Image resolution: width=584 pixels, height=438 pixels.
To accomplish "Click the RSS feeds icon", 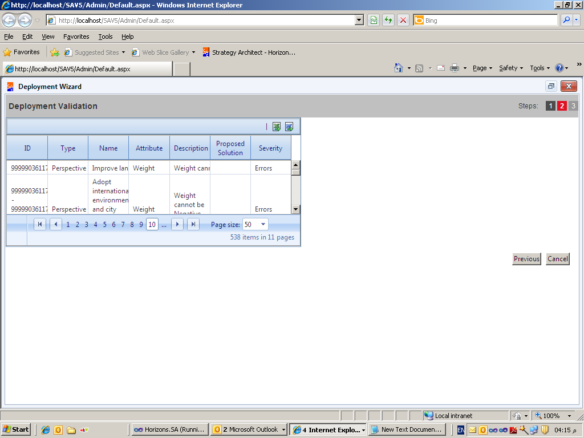I will [419, 68].
